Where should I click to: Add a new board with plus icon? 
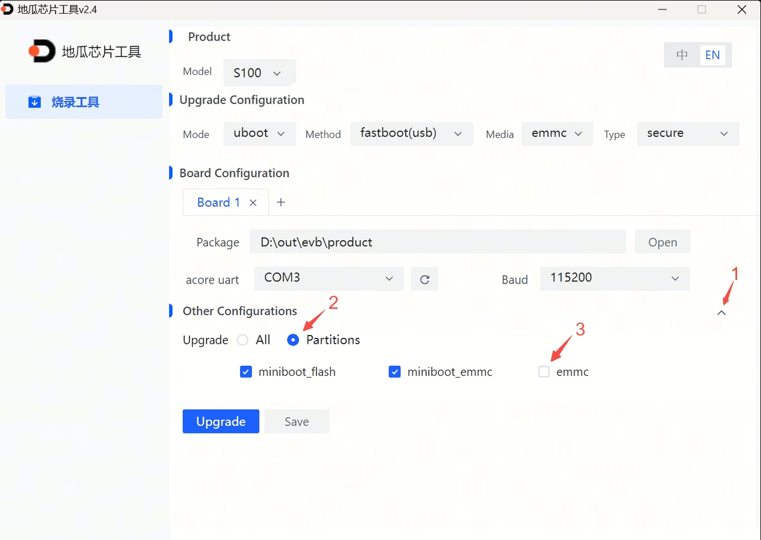click(x=281, y=203)
